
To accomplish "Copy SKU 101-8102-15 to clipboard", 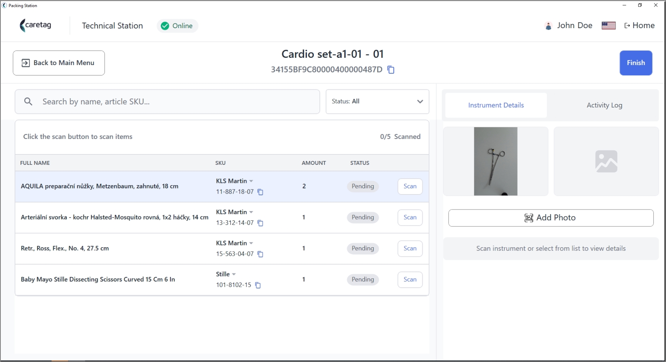I will [258, 285].
